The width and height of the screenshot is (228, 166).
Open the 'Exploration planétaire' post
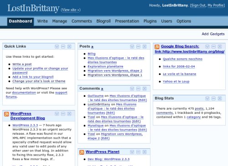[x=105, y=66]
